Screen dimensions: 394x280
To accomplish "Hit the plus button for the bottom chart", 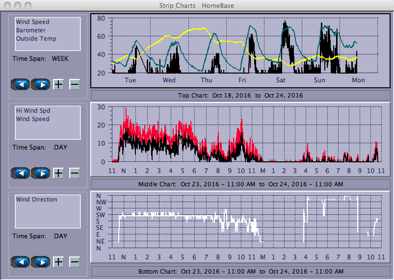I will (x=58, y=262).
